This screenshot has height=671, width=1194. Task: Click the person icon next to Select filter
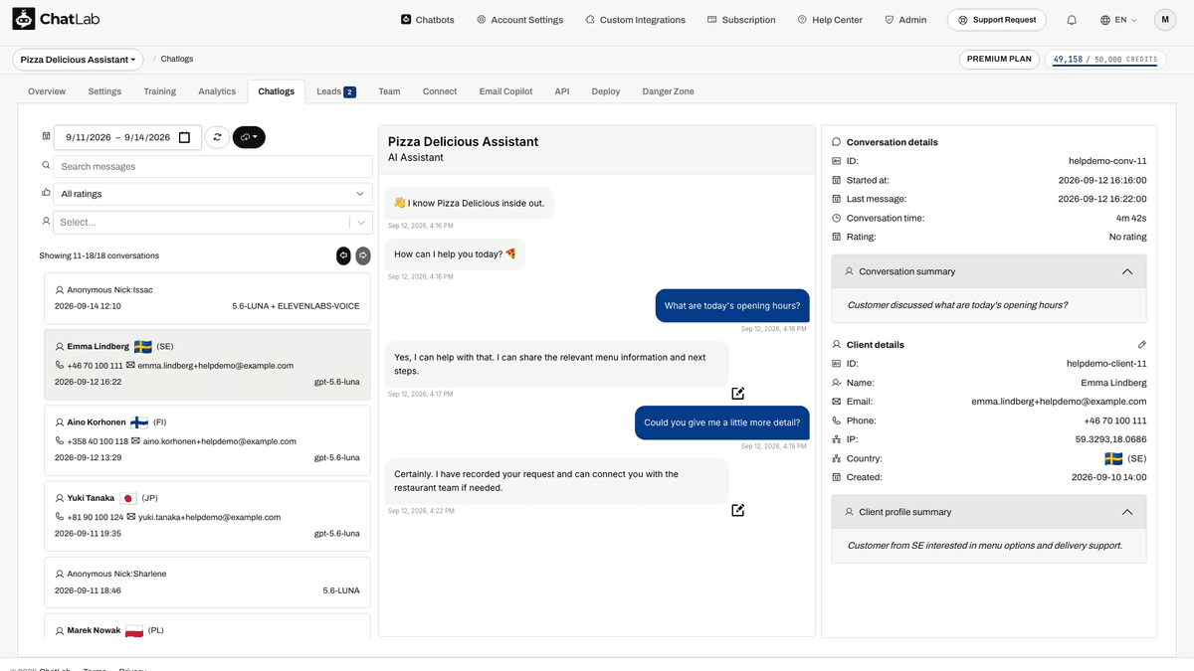[x=46, y=221]
